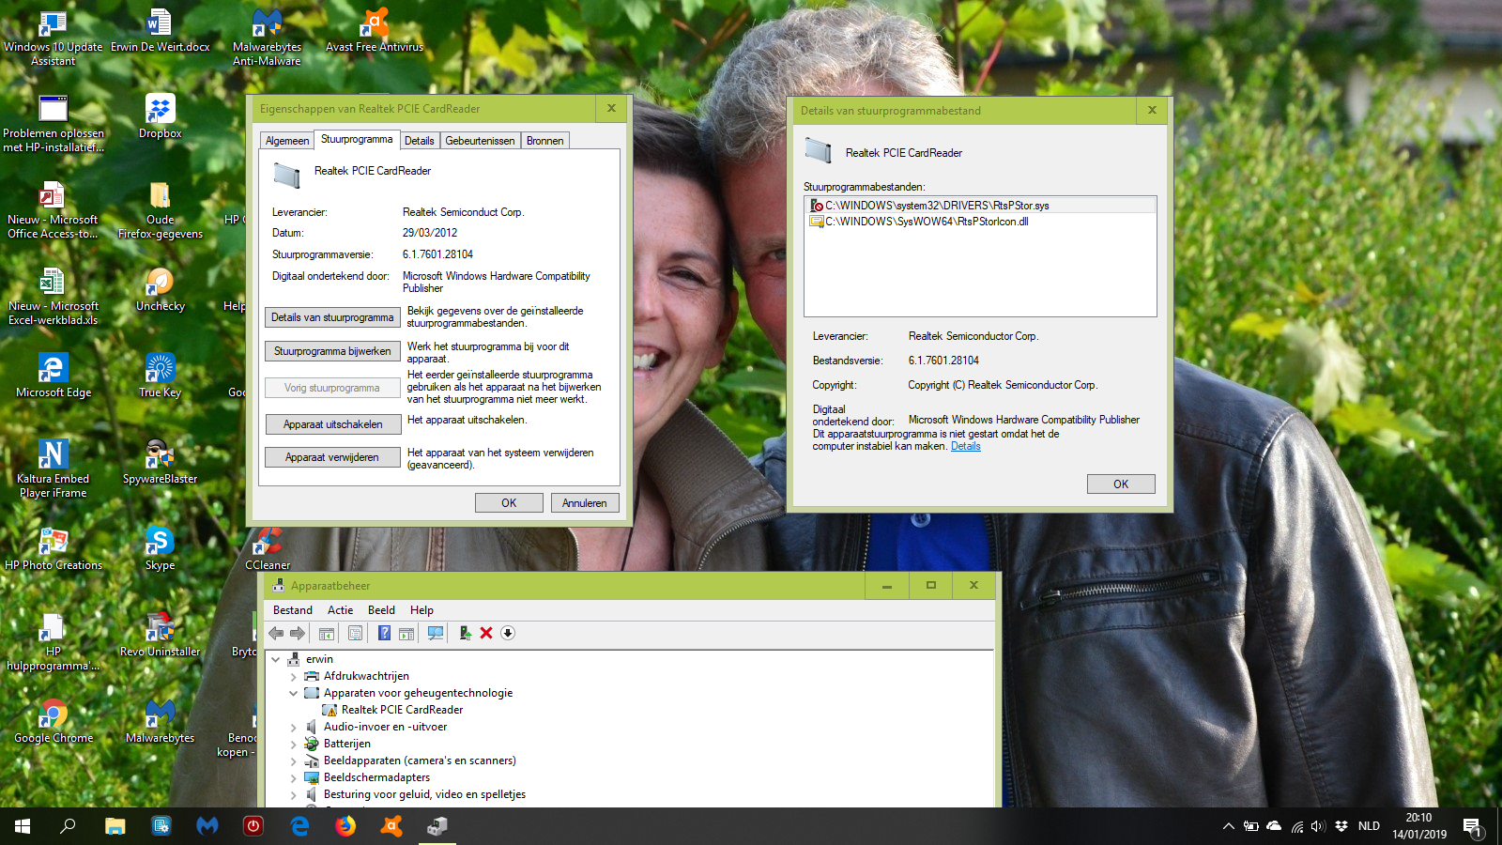
Task: Expand the Batterijen category
Action: coord(293,744)
